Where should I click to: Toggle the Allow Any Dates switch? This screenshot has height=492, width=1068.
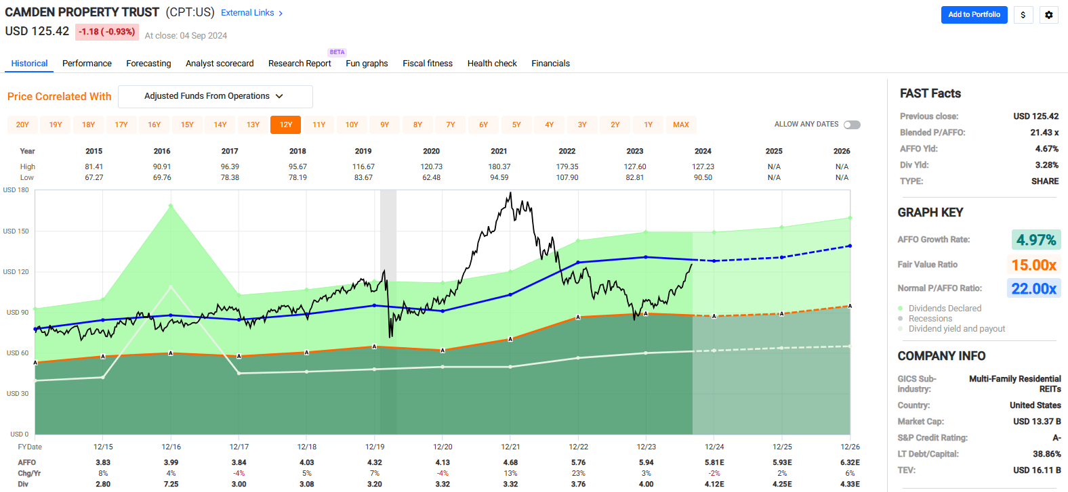coord(853,125)
